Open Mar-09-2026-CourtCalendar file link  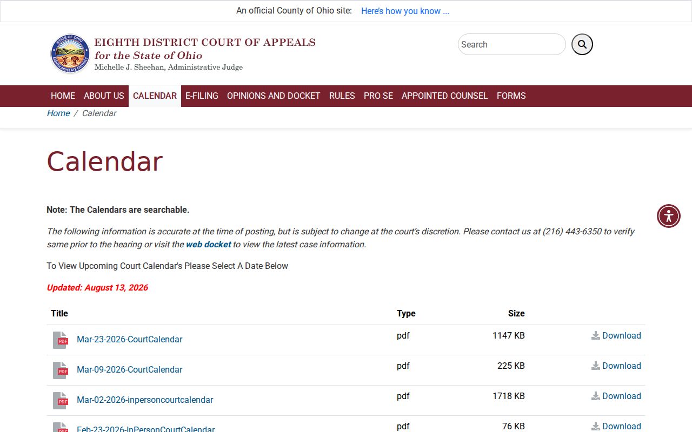[x=130, y=370]
